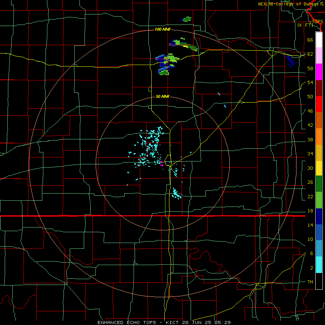This screenshot has height=325, width=325.
Task: Click the '26' scale label
Action: pyautogui.click(x=310, y=182)
